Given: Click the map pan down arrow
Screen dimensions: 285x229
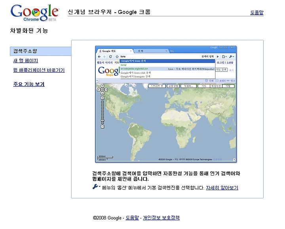Looking at the screenshot, I should 103,93.
